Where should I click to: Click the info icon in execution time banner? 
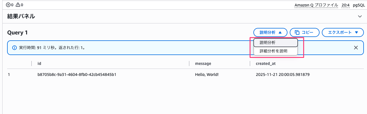click(x=14, y=48)
